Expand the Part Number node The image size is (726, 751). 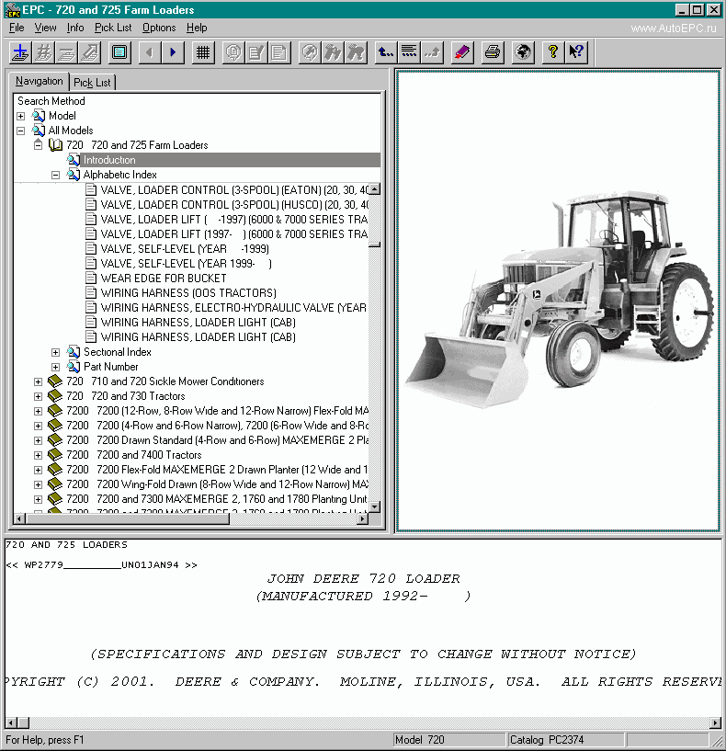coord(55,367)
